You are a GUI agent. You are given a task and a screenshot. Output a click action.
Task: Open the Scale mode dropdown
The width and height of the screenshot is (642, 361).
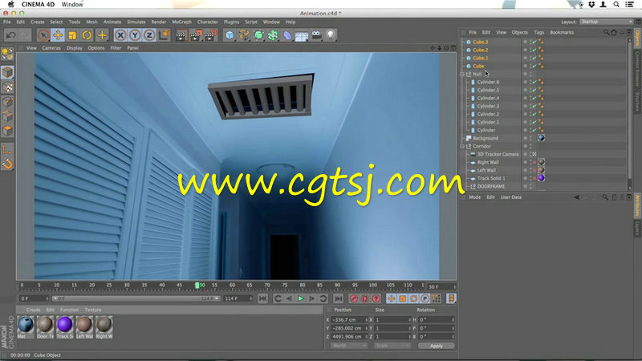392,346
